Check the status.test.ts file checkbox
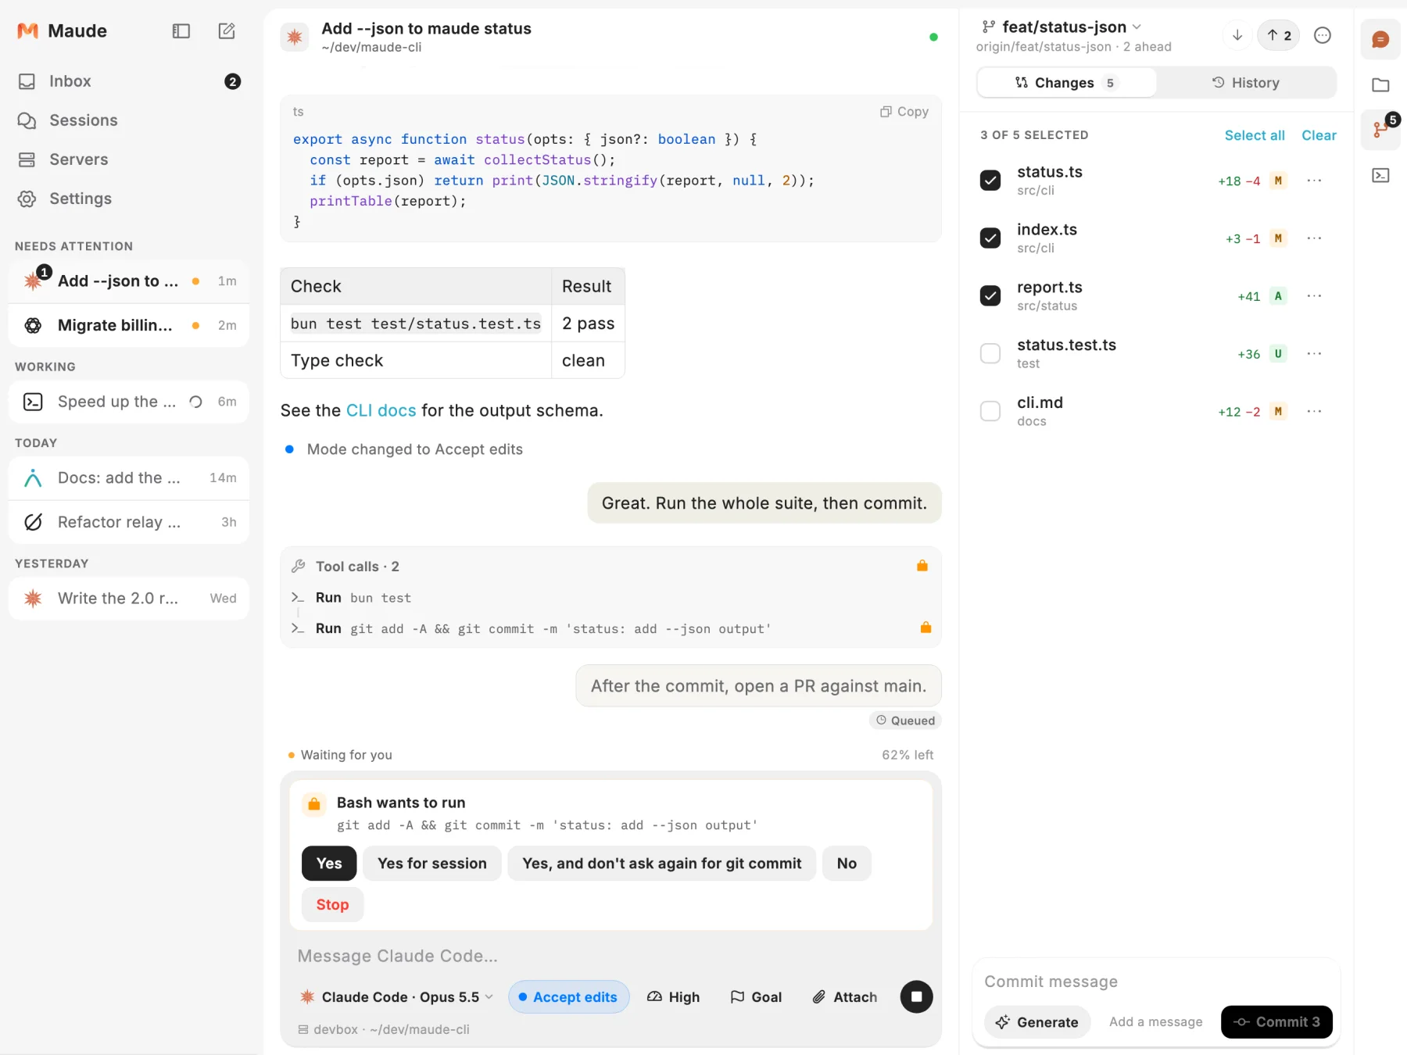Image resolution: width=1407 pixels, height=1055 pixels. click(990, 354)
